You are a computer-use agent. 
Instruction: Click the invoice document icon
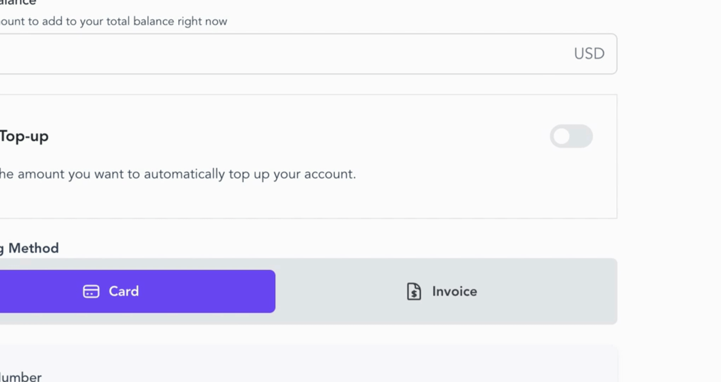tap(414, 291)
